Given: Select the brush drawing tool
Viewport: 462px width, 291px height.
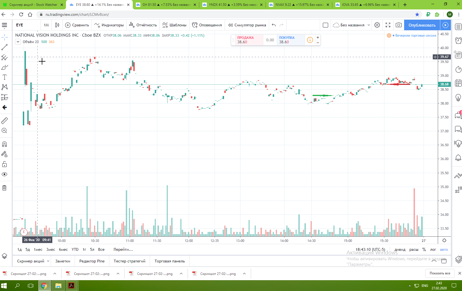Looking at the screenshot, I should click(x=4, y=67).
